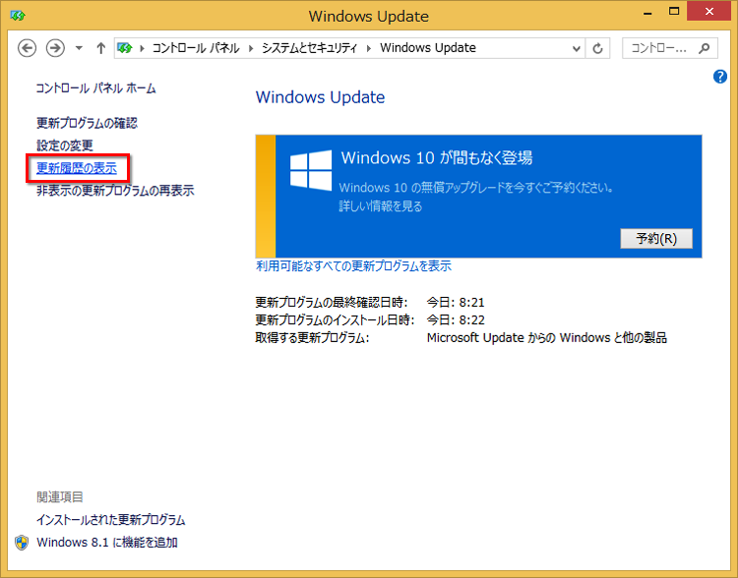The image size is (738, 578).
Task: Open the recent locations dropdown arrow
Action: click(x=79, y=48)
